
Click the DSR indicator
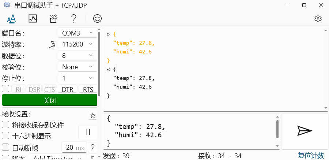pos(34,89)
